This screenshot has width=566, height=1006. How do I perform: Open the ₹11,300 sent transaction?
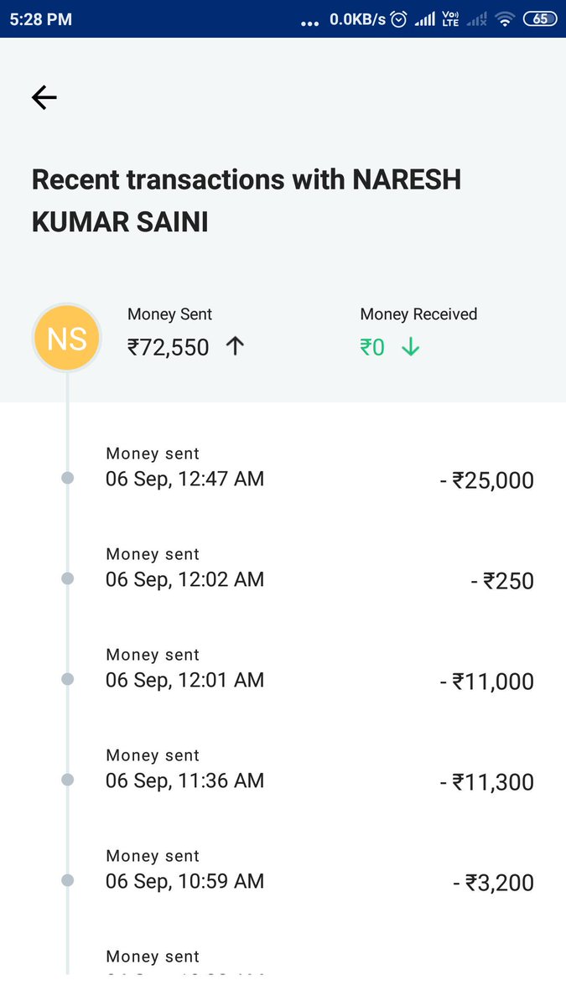[x=486, y=782]
